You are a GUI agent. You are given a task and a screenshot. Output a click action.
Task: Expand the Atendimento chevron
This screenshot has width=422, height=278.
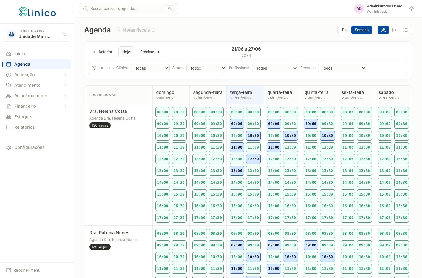65,85
